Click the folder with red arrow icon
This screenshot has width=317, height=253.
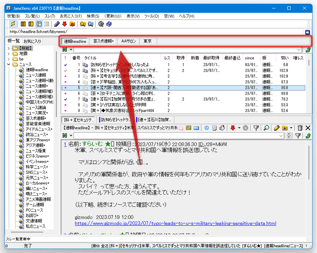click(x=72, y=24)
